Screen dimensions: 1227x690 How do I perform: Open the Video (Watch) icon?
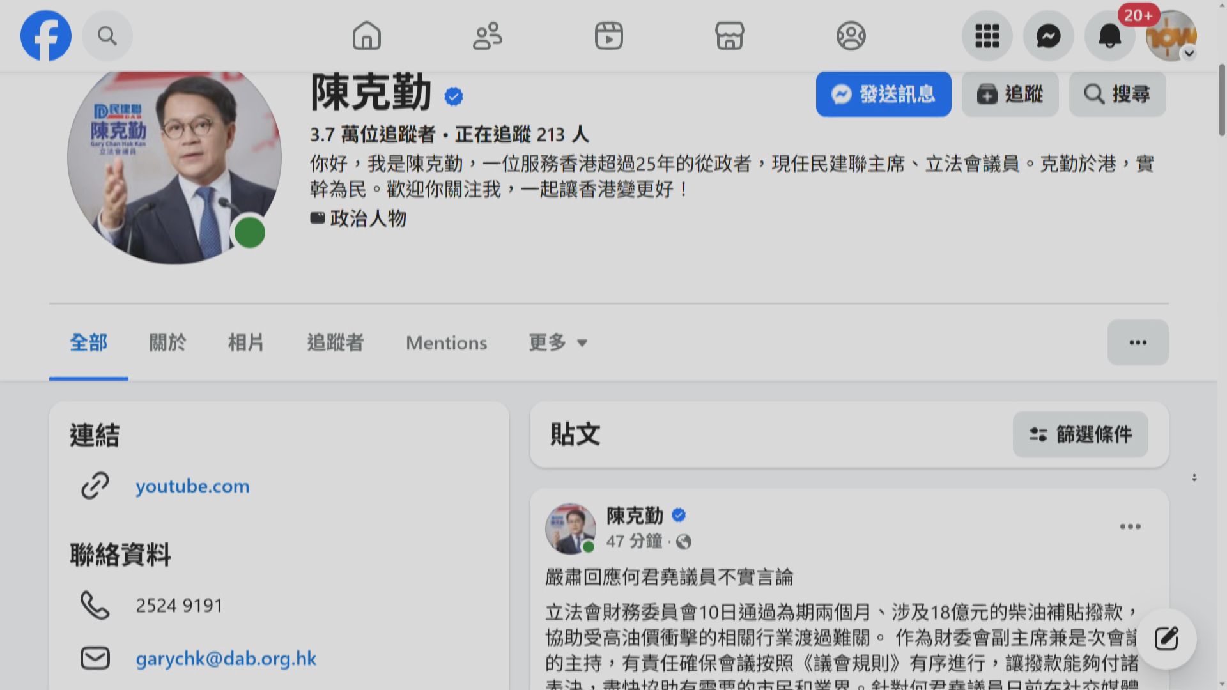tap(608, 36)
